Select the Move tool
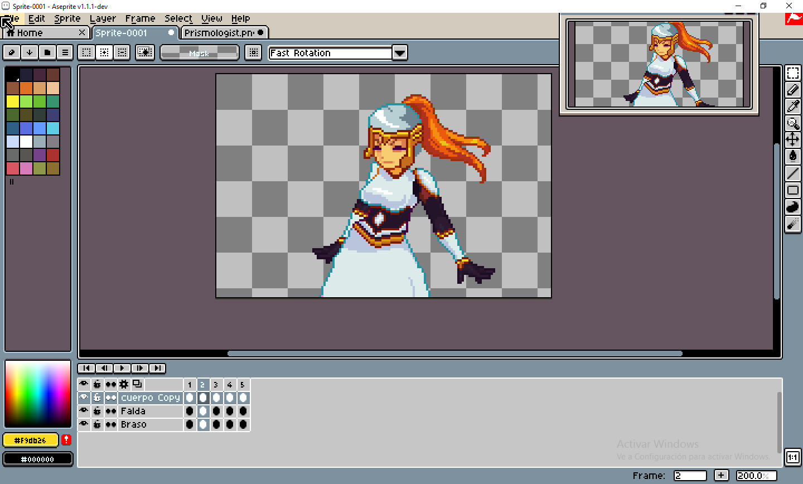The width and height of the screenshot is (803, 484). coord(792,140)
